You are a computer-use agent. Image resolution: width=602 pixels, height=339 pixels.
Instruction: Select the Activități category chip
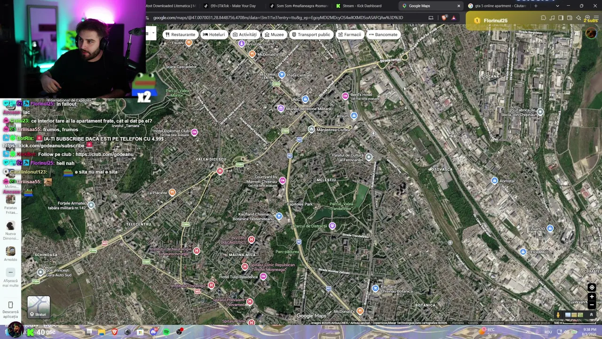[x=244, y=34]
